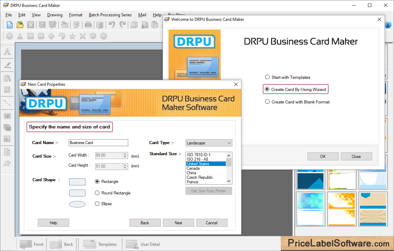The image size is (394, 251).
Task: Select the signature pen tool in sidebar
Action: (7, 65)
